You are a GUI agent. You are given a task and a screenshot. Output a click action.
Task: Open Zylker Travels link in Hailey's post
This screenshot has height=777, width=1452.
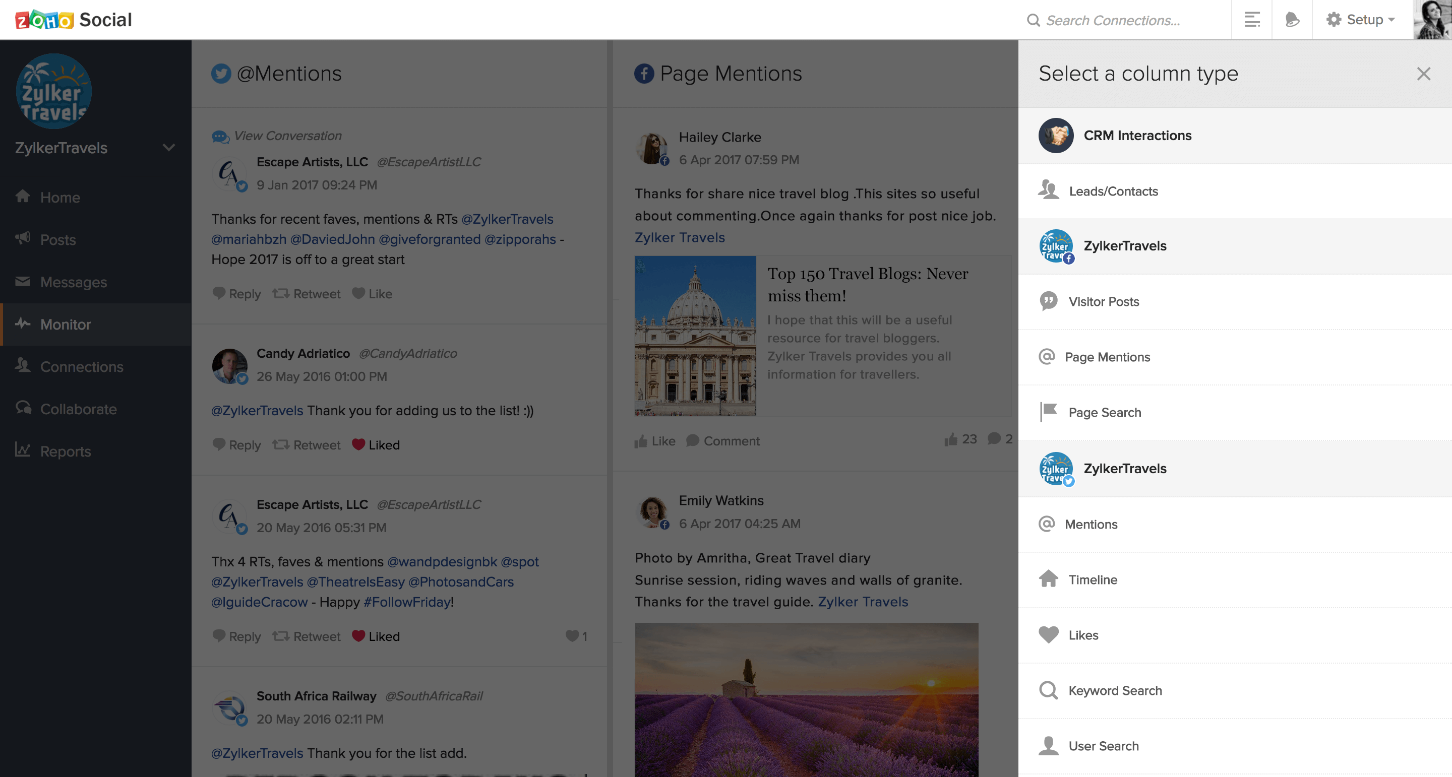coord(680,237)
